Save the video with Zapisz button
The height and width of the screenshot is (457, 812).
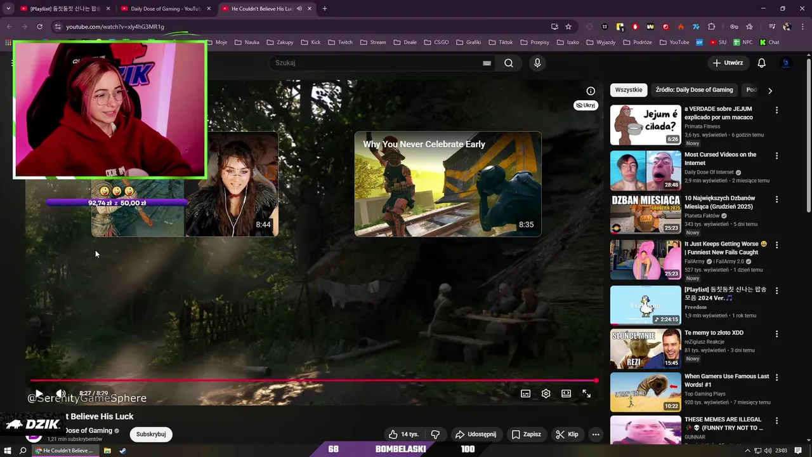[x=527, y=434]
